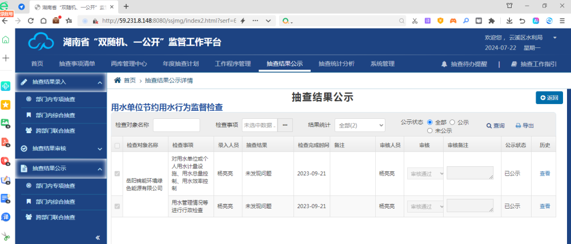Collapse the left sidebar with double chevron
The height and width of the screenshot is (244, 571).
97,237
